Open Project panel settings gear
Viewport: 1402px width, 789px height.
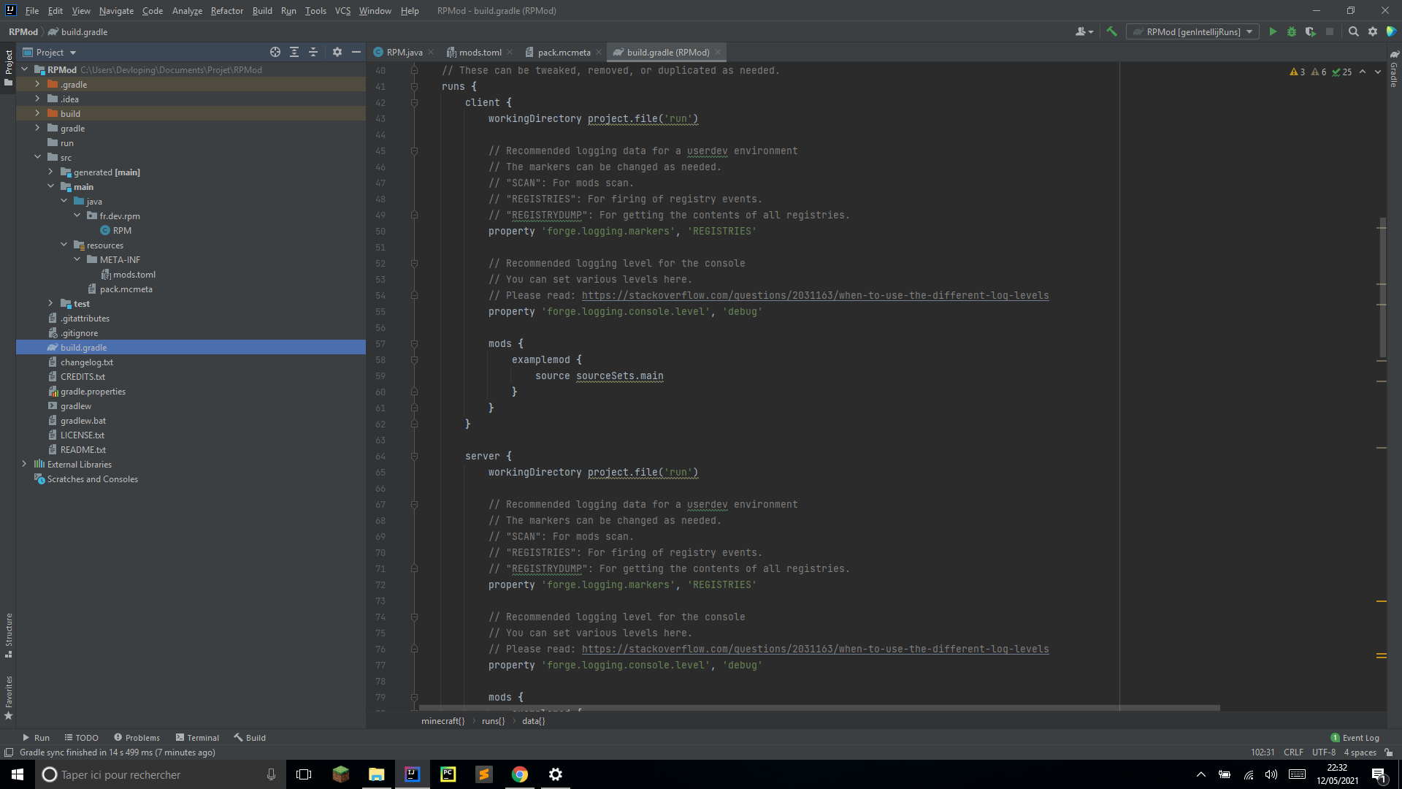[337, 52]
